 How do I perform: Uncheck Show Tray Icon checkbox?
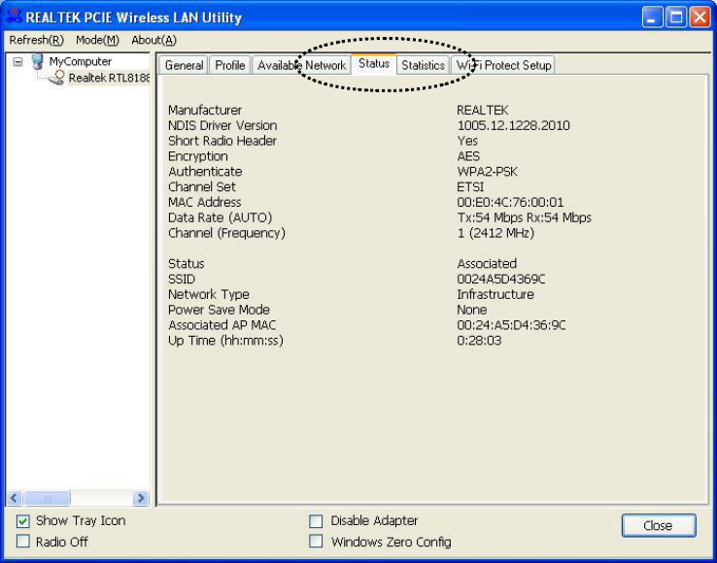pos(23,521)
